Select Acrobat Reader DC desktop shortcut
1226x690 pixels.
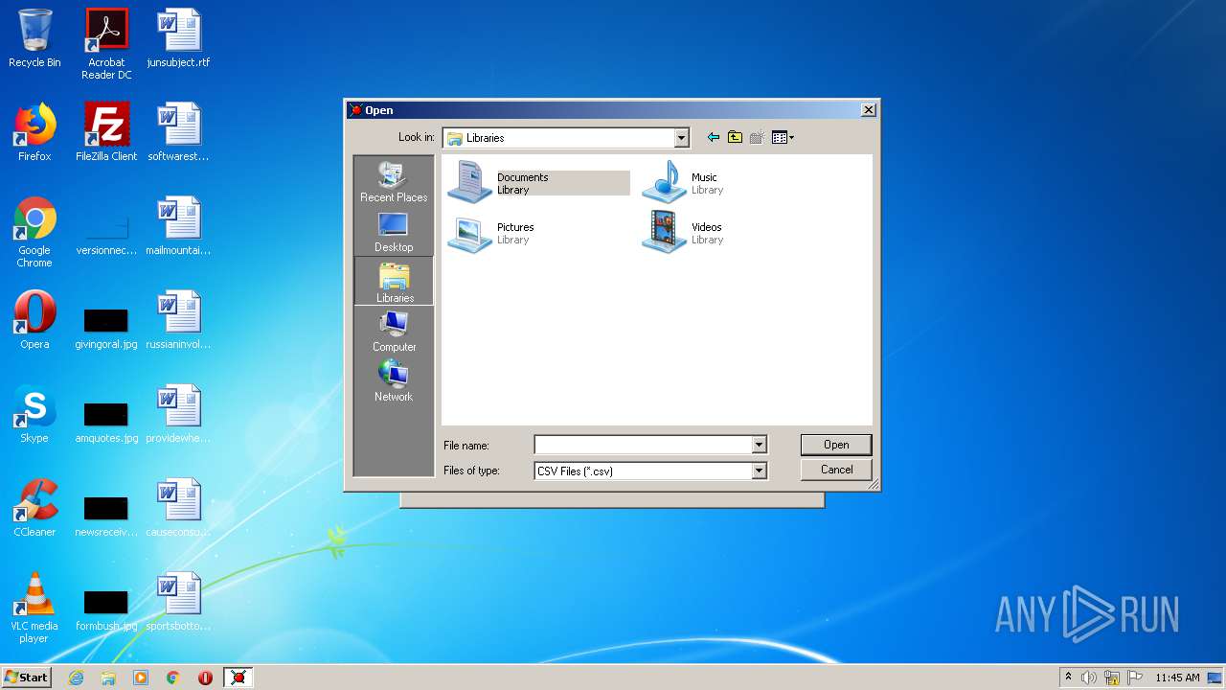106,44
